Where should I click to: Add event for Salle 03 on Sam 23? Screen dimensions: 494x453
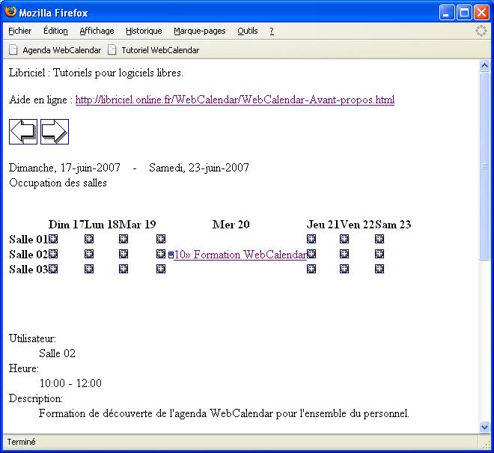[x=379, y=269]
